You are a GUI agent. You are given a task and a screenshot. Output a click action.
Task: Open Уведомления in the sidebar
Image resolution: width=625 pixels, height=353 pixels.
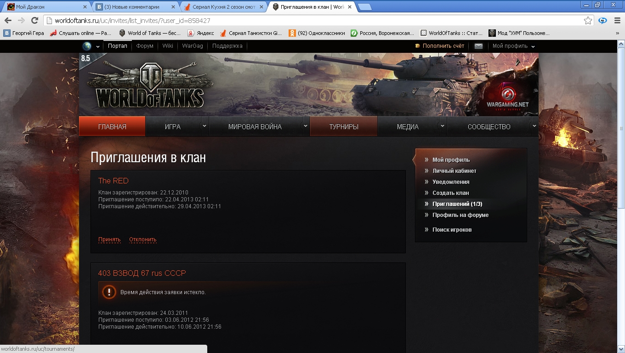(x=451, y=182)
